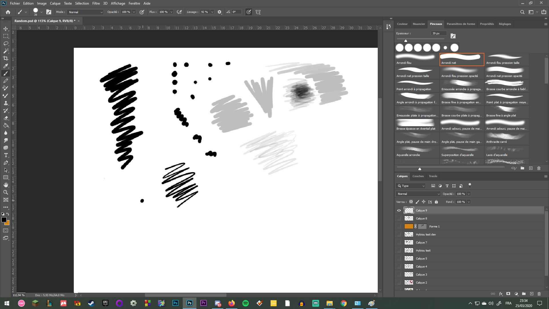Select the Lasso tool

pyautogui.click(x=6, y=43)
